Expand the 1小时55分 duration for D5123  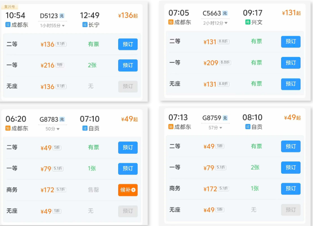[53, 25]
